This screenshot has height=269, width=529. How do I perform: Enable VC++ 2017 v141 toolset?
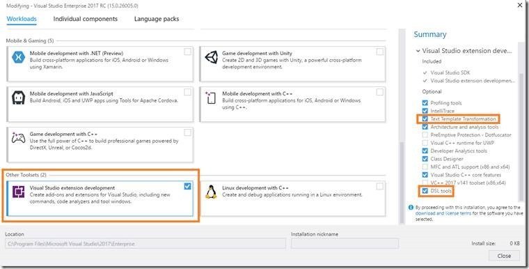click(x=425, y=183)
